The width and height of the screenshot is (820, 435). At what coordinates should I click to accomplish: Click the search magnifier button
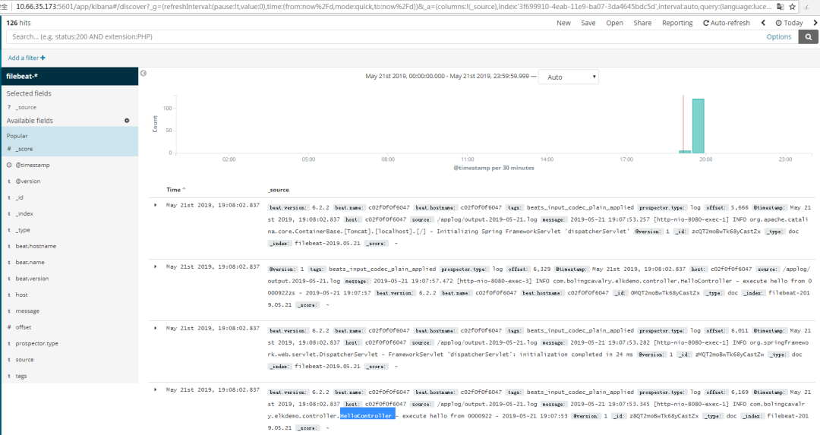point(809,36)
